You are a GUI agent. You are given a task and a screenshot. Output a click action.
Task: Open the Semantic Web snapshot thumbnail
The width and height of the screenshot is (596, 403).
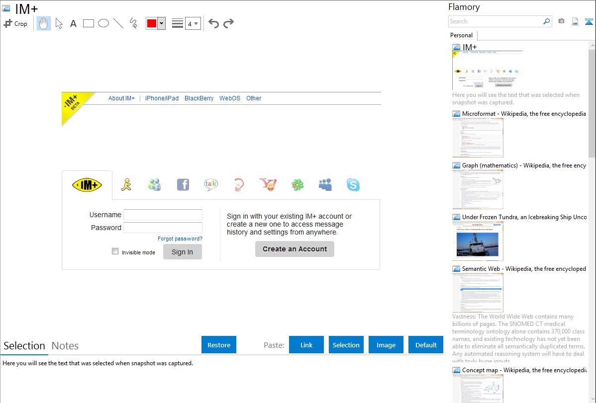(x=478, y=293)
